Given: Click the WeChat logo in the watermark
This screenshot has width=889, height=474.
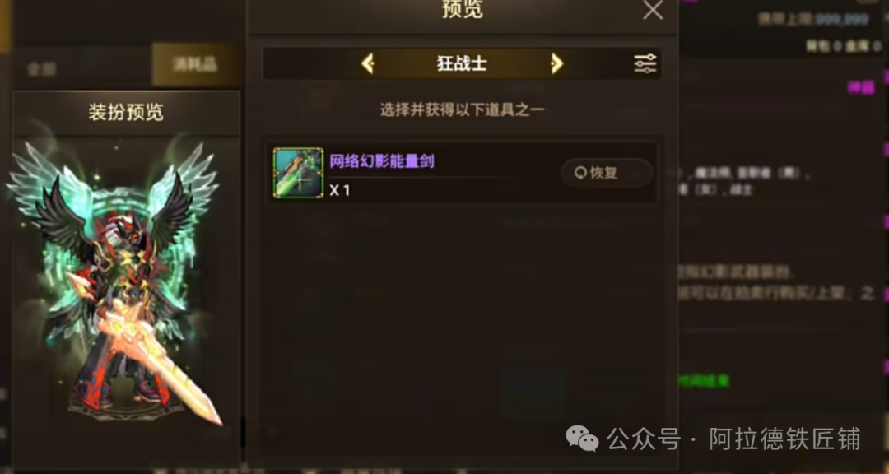Looking at the screenshot, I should click(x=582, y=439).
